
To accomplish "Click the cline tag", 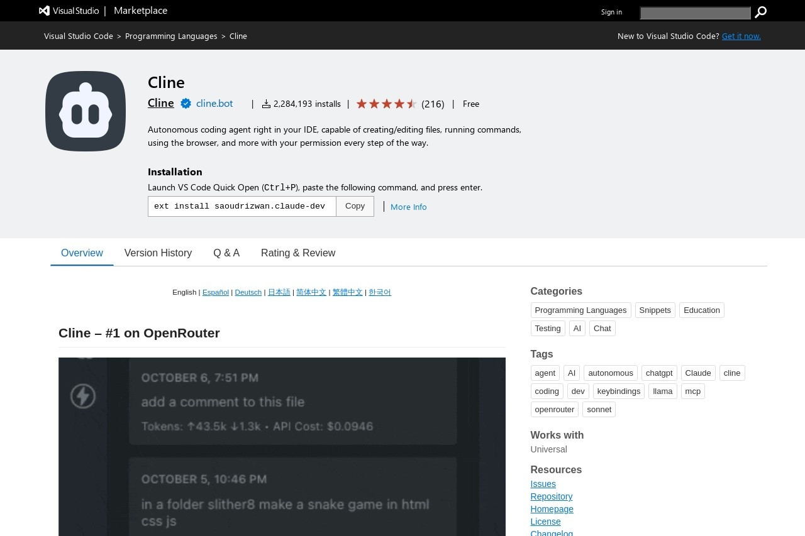I will [732, 373].
